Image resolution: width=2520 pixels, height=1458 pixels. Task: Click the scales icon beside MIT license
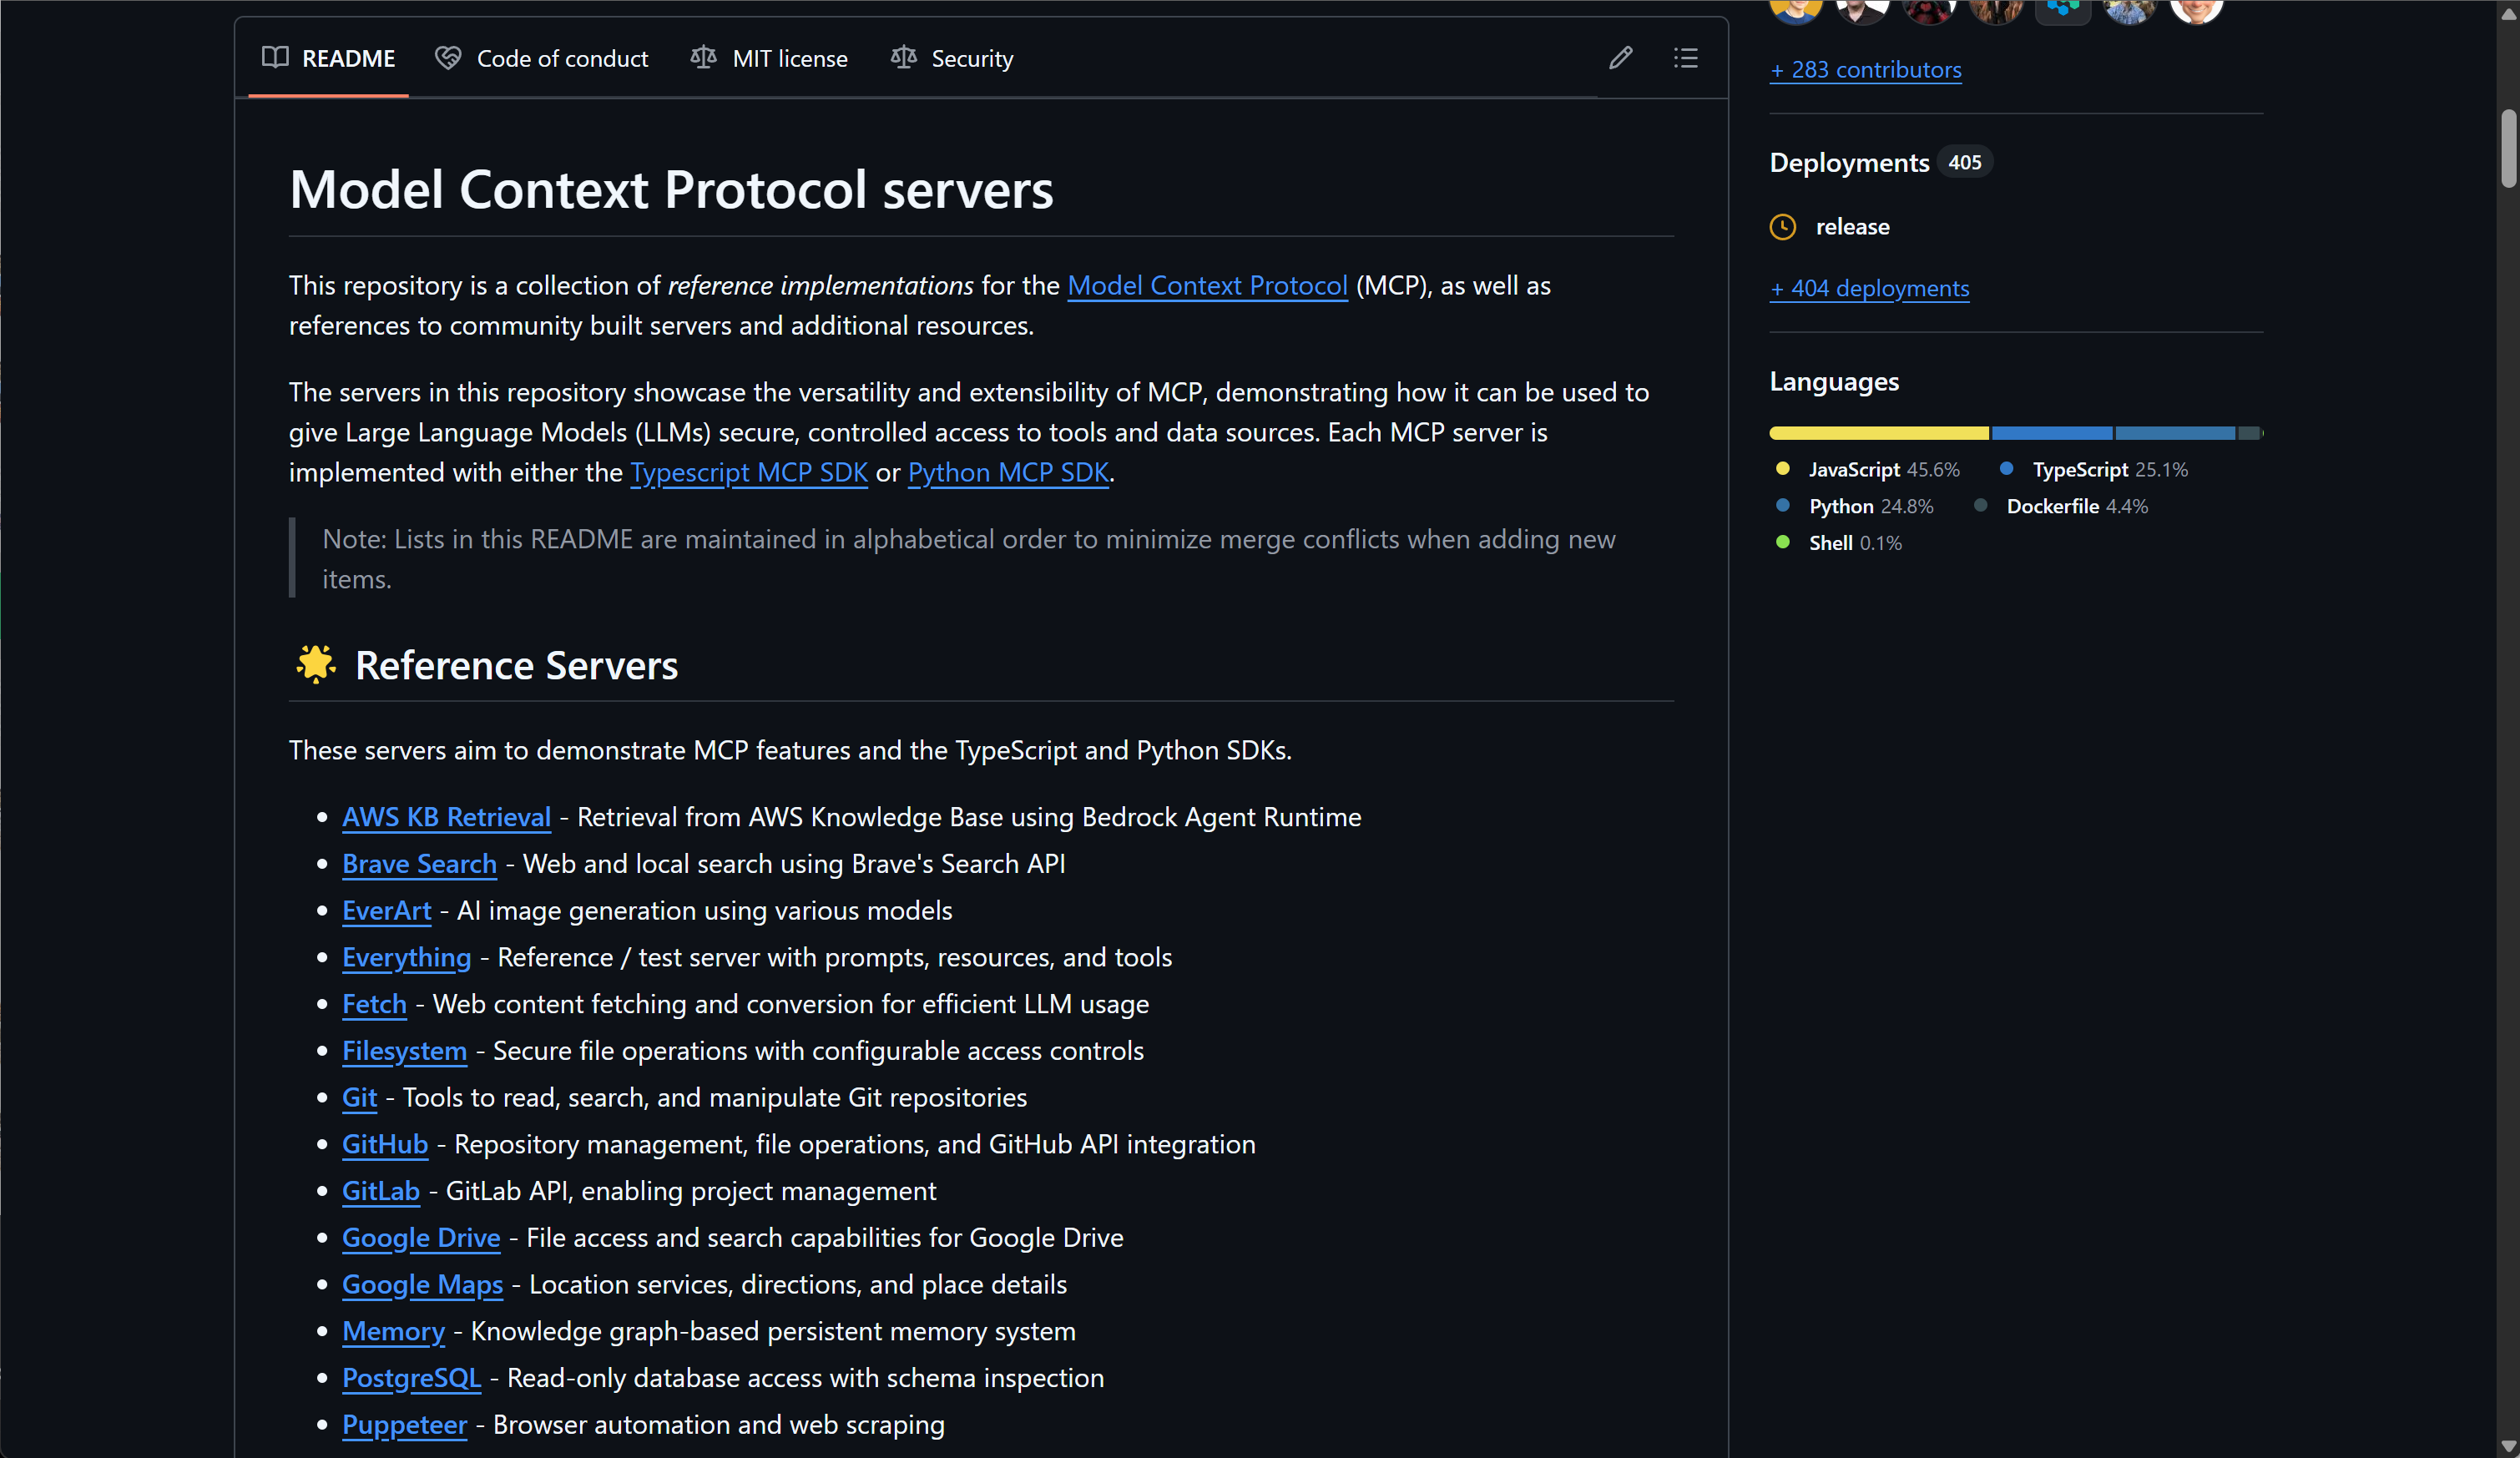703,58
